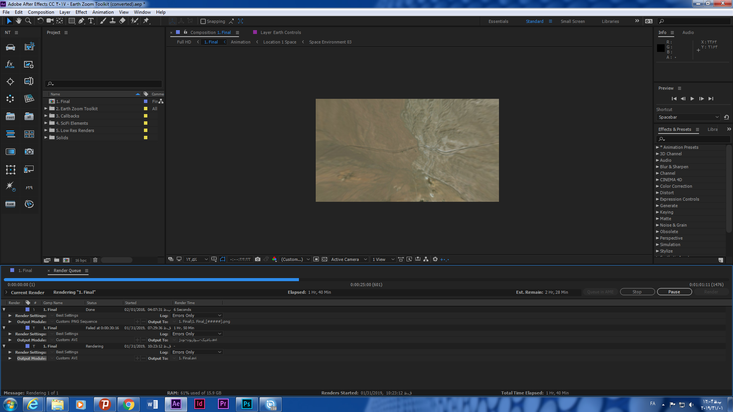Screen dimensions: 733x412
Task: Select the Hand tool in toolbar
Action: point(19,21)
